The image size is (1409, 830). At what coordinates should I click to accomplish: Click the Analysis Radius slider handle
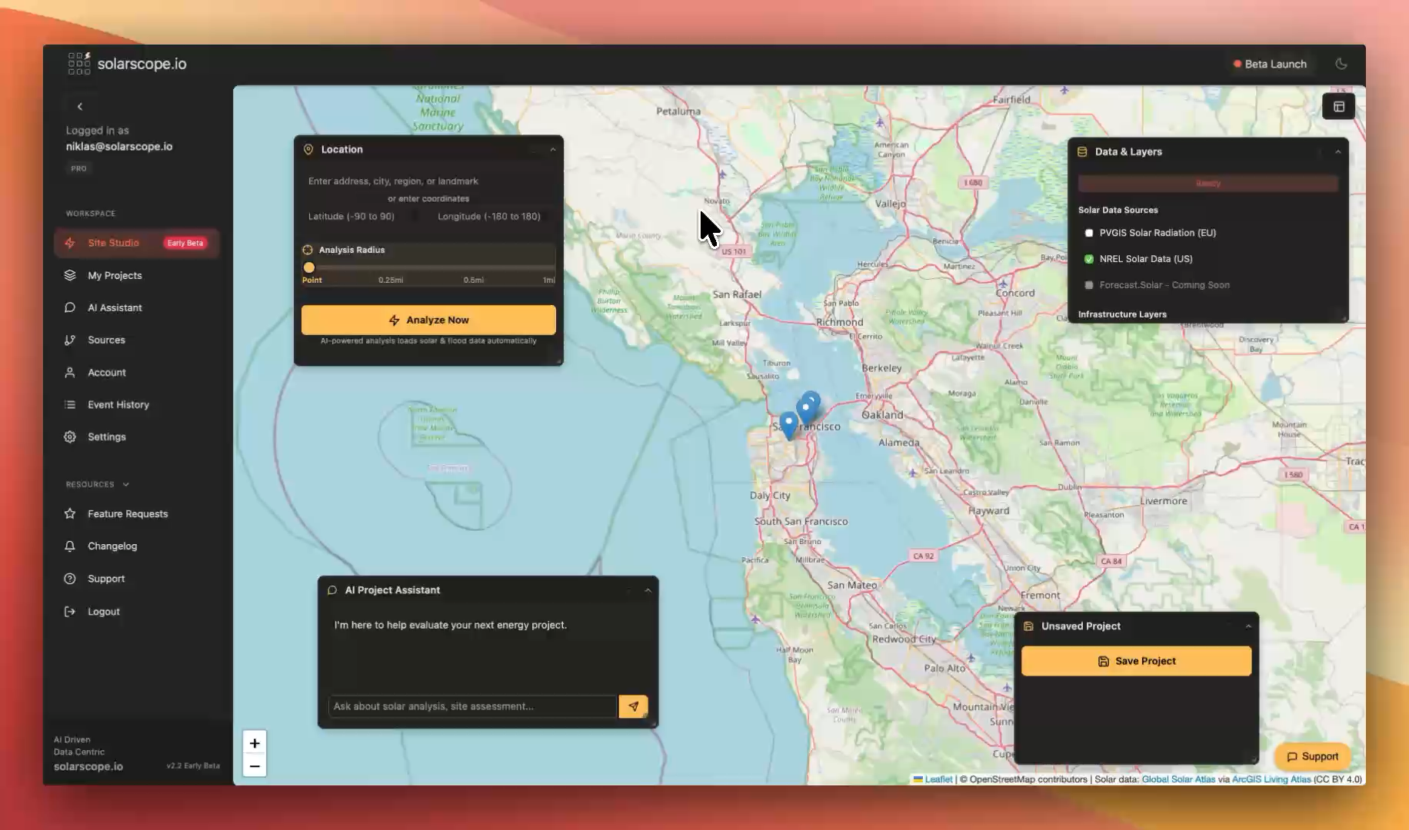pyautogui.click(x=309, y=267)
